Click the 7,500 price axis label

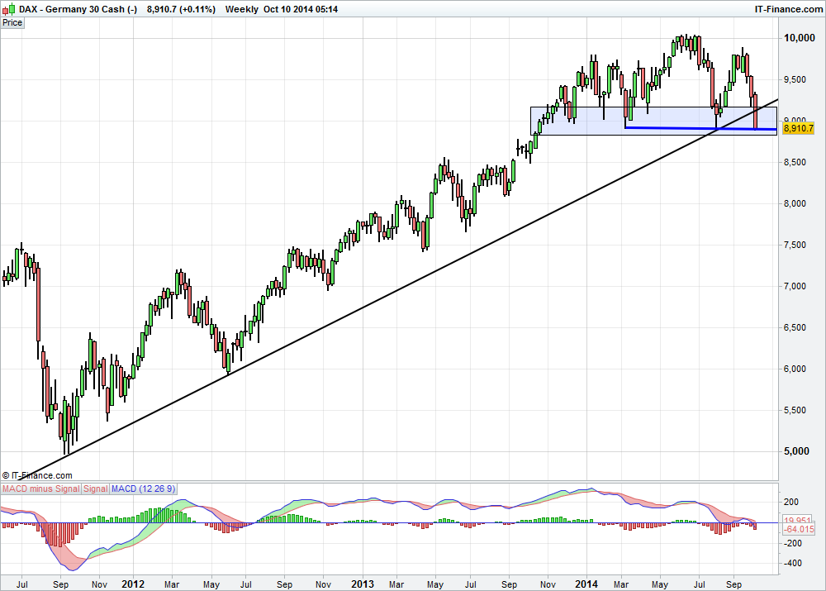point(795,245)
